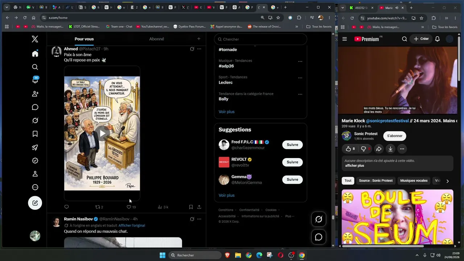464x261 pixels.
Task: Compose a new post with the round button
Action: pos(35,203)
